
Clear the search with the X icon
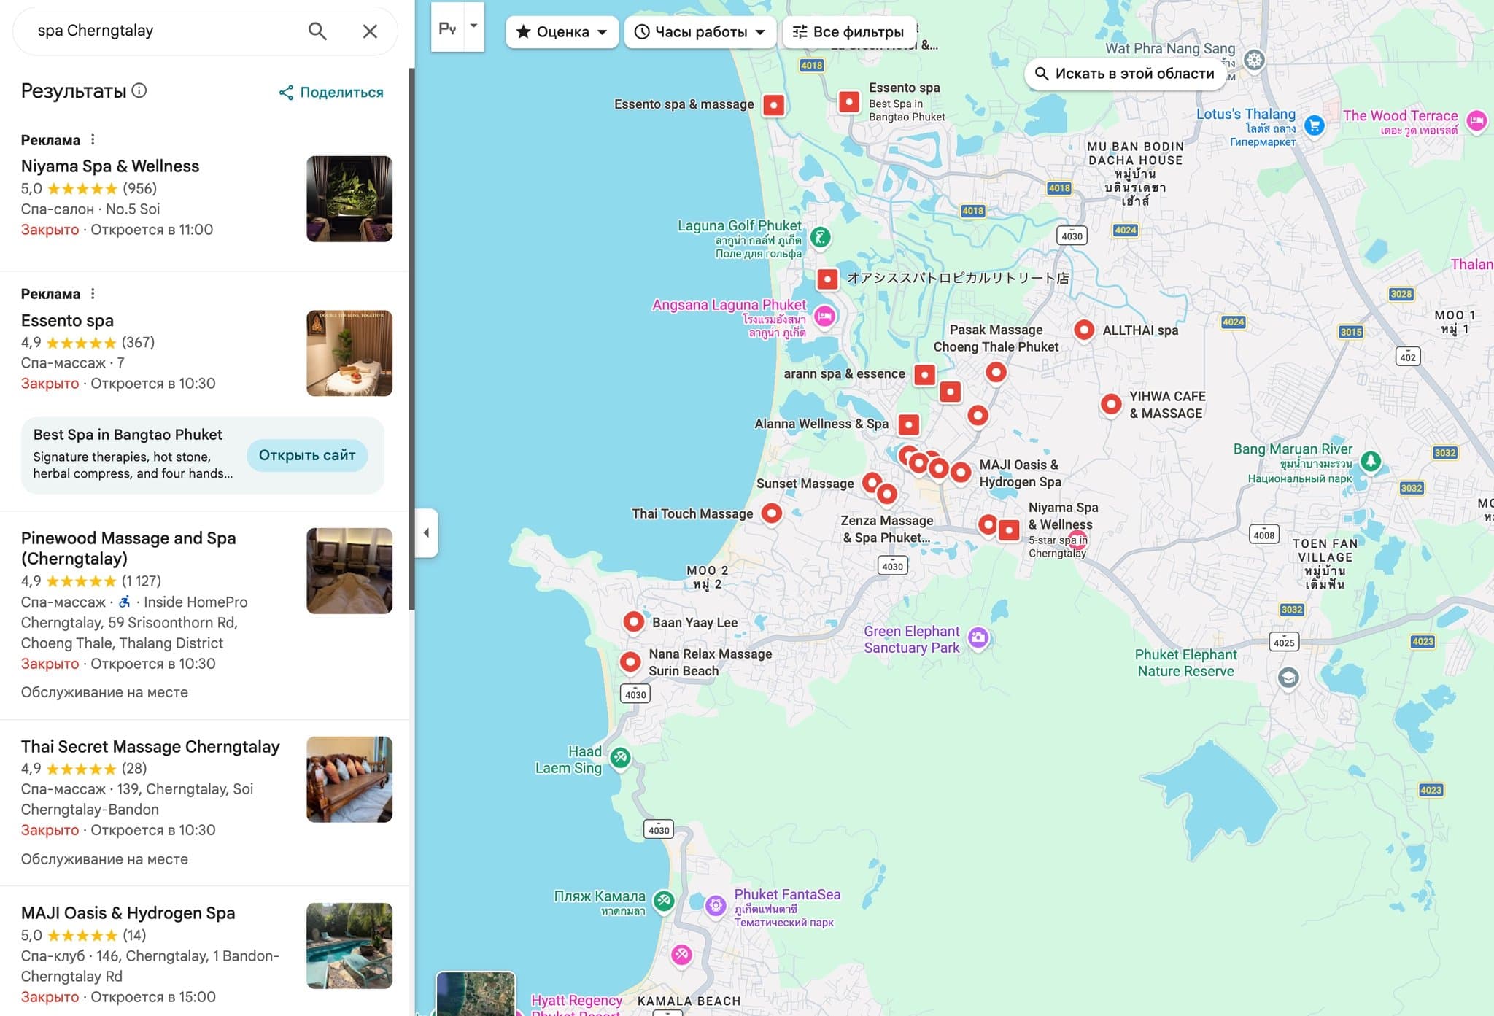pos(370,31)
